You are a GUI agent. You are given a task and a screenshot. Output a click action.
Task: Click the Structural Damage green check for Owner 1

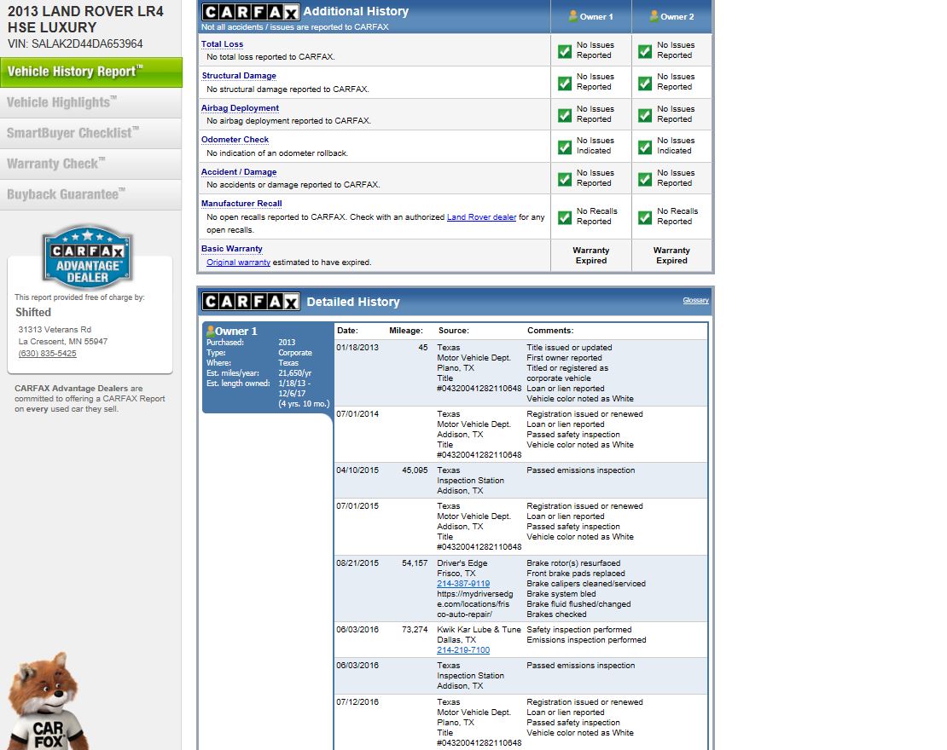565,83
